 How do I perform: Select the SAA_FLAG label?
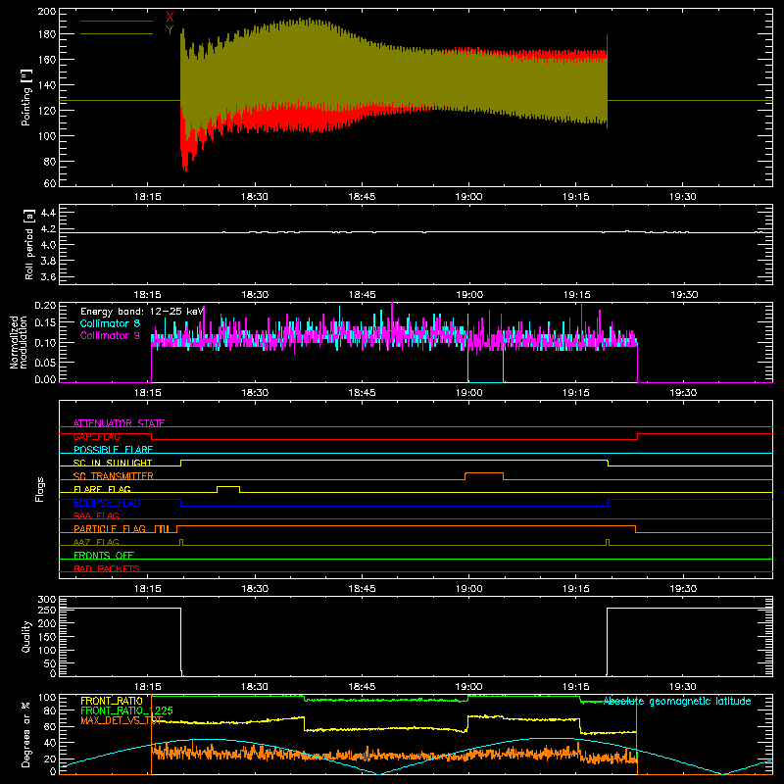96,515
